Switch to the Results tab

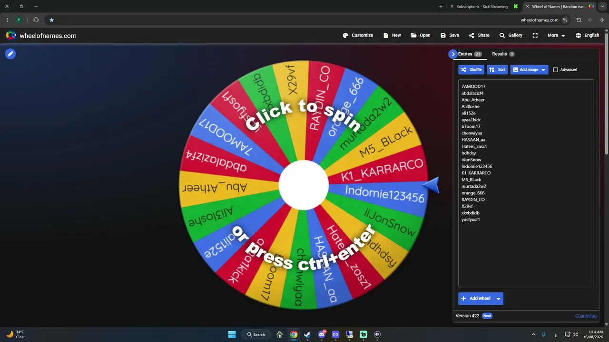point(503,54)
